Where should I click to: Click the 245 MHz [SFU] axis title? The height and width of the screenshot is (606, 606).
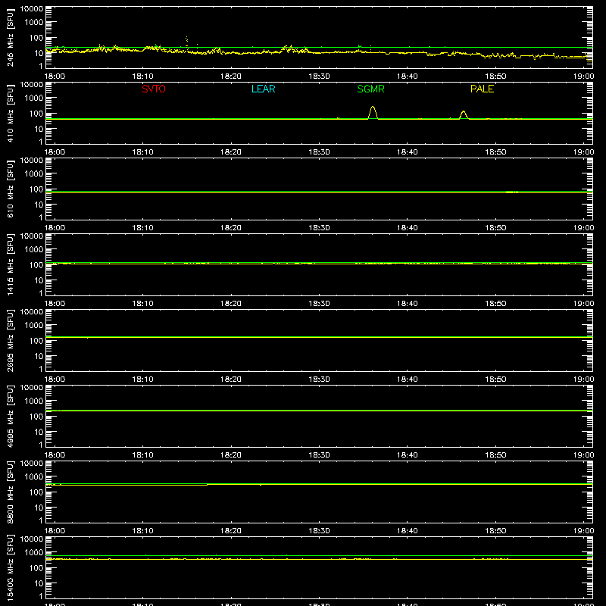point(10,39)
